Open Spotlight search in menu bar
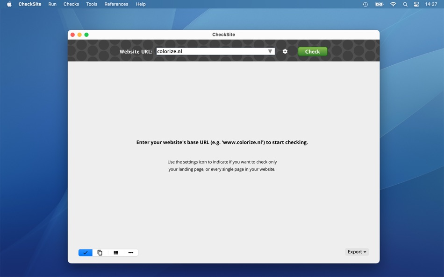 point(405,4)
